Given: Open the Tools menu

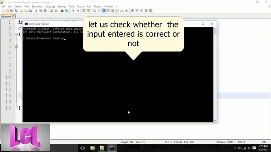Looking at the screenshot, I should pos(72,7).
